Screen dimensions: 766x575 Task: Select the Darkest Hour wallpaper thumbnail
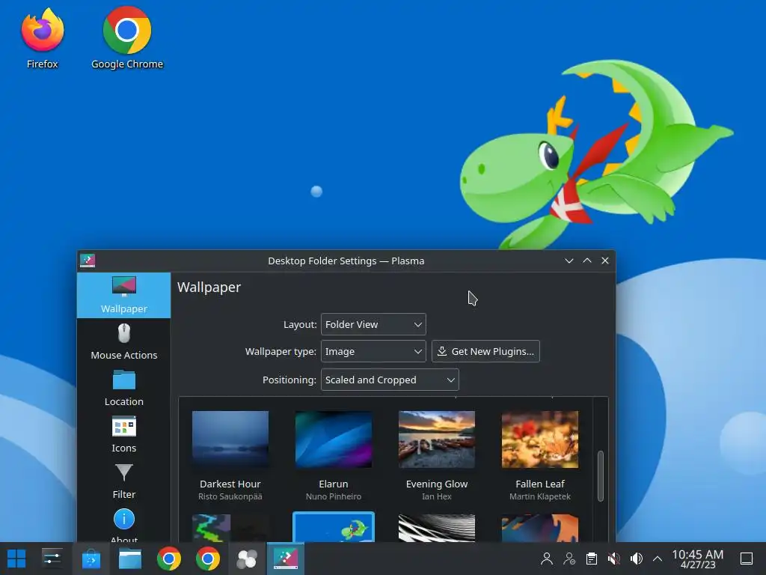pyautogui.click(x=230, y=439)
